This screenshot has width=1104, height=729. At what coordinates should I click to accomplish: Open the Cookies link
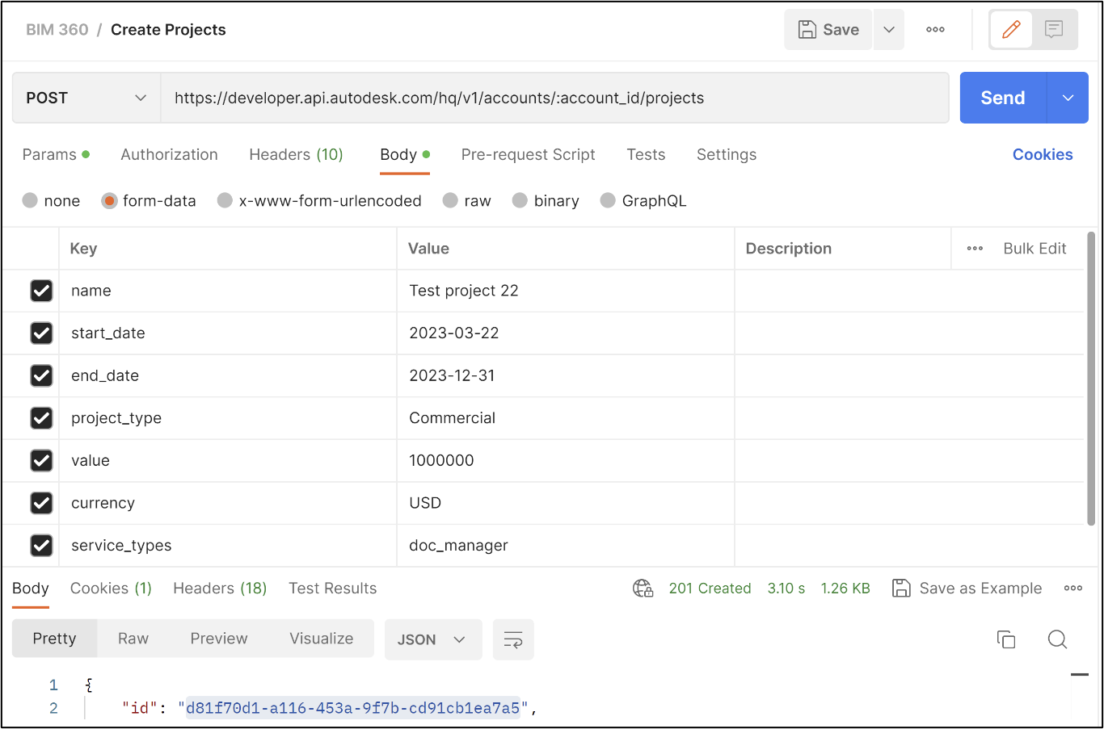click(1043, 154)
